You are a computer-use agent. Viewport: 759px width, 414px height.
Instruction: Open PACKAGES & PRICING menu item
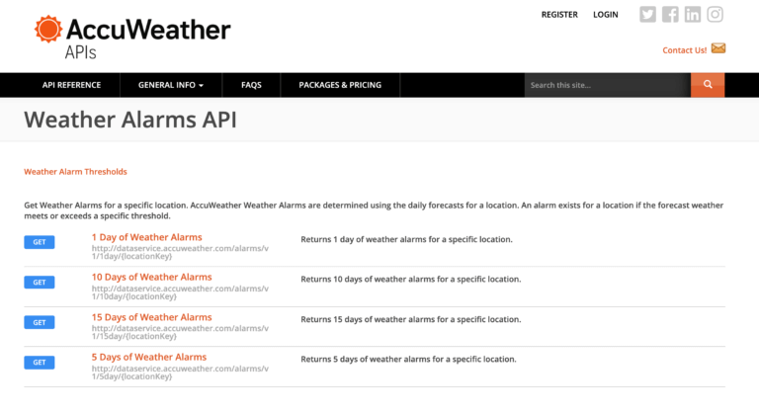tap(340, 85)
